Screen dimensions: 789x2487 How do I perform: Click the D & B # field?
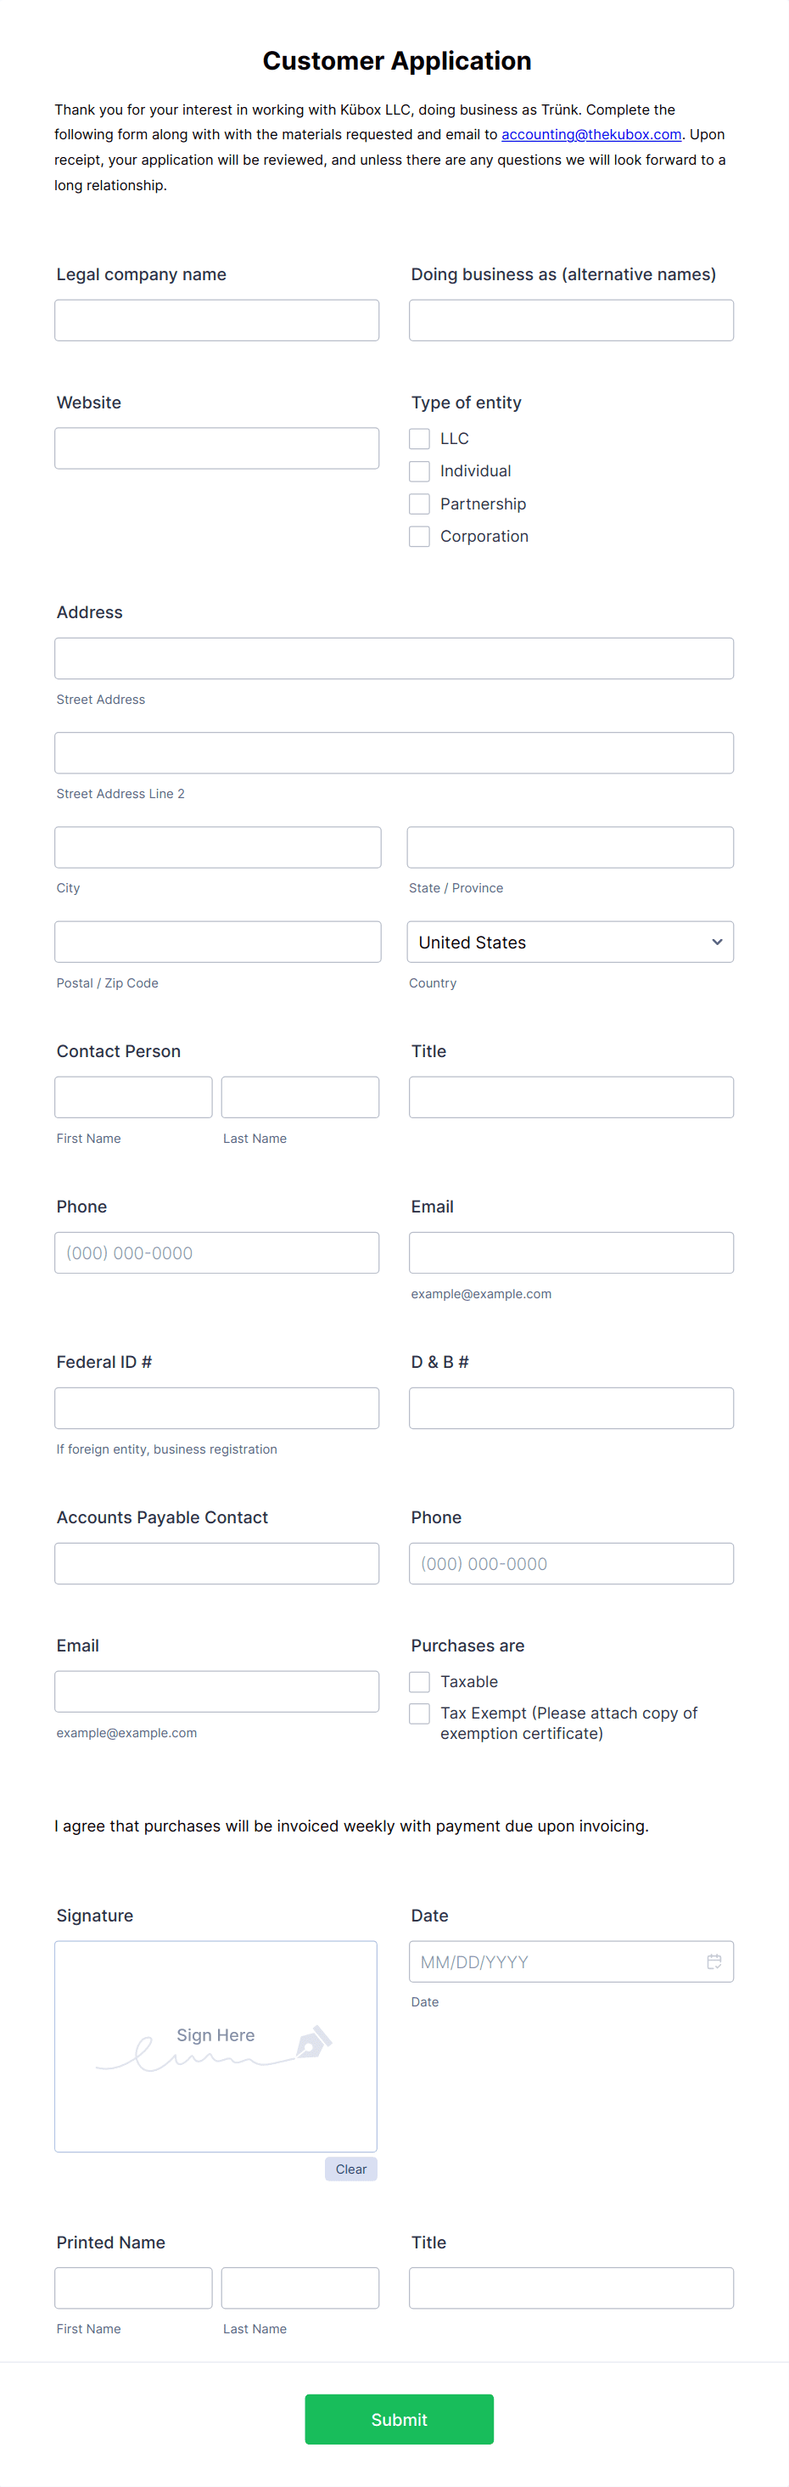click(571, 1408)
